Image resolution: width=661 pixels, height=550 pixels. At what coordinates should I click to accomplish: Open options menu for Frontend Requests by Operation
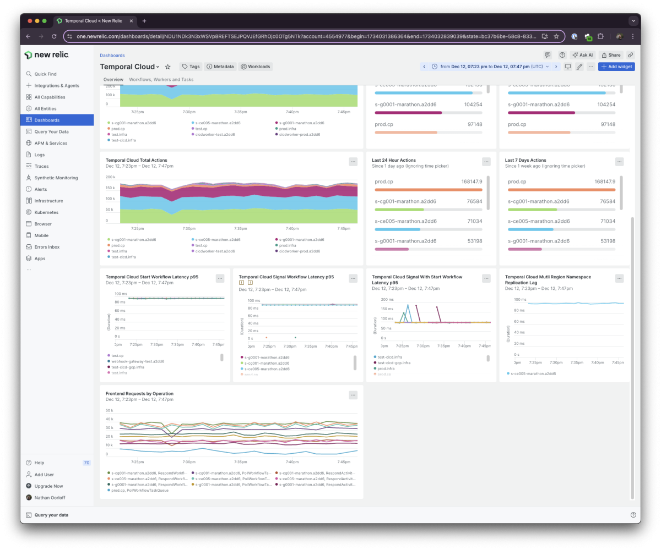(353, 395)
